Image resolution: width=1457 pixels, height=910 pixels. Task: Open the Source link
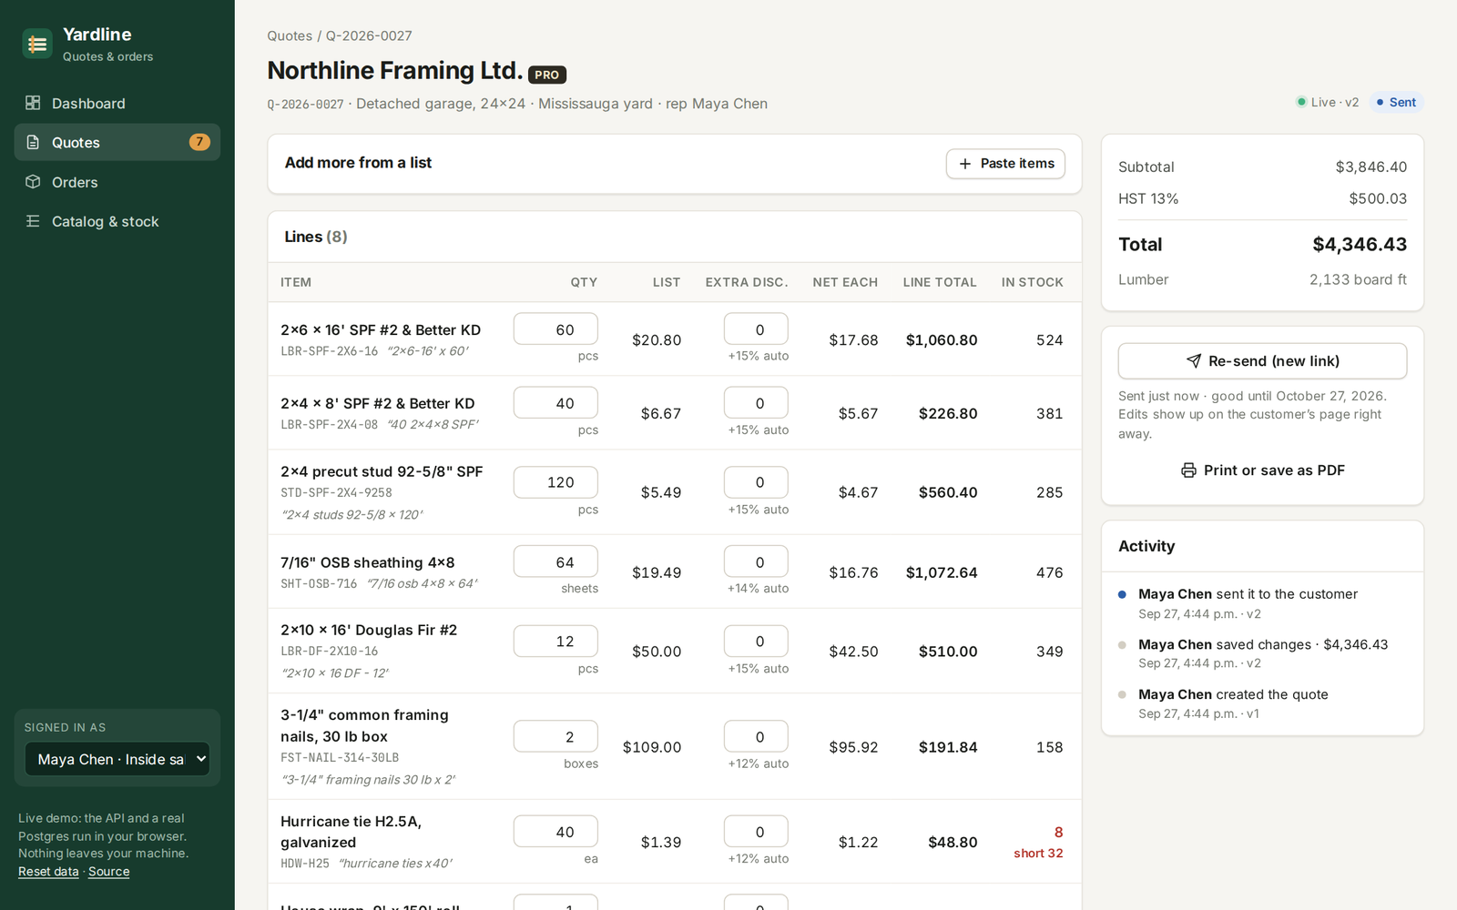coord(109,872)
